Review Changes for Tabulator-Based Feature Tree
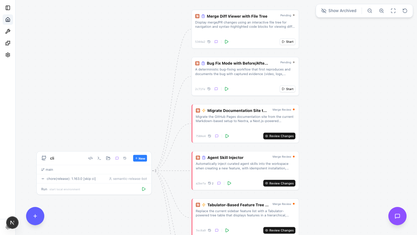This screenshot has width=417, height=235. tap(279, 230)
